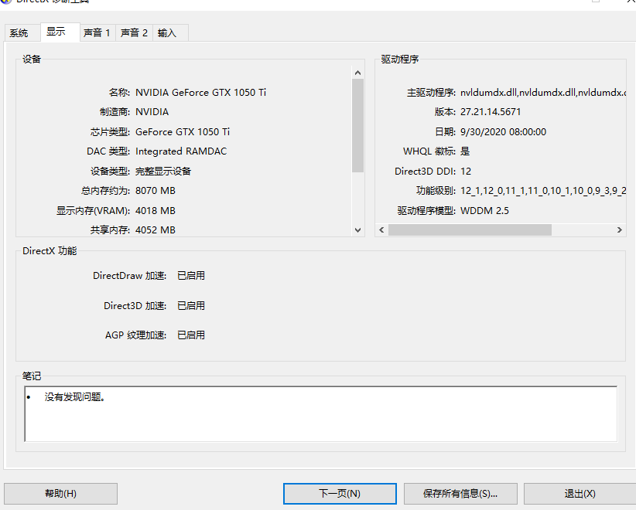
Task: Click the Direct3D DDI value 12
Action: [466, 171]
